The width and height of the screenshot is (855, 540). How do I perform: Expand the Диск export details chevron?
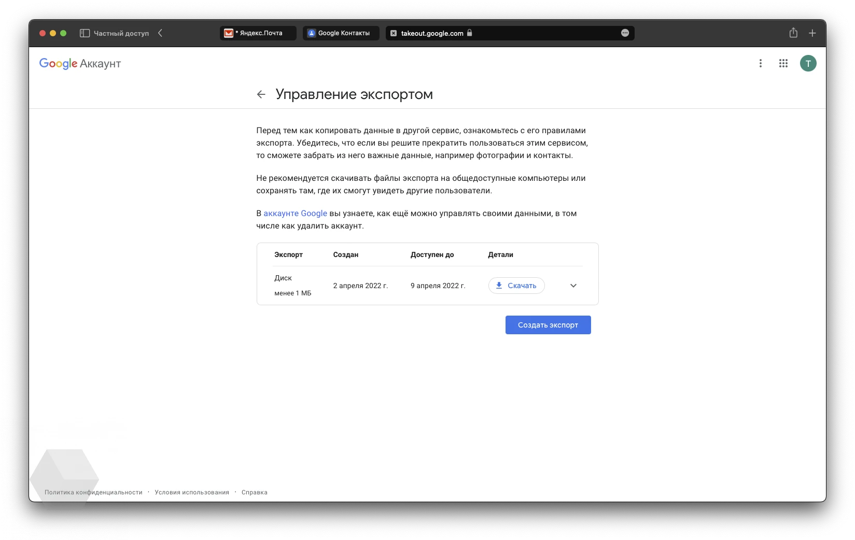click(573, 286)
